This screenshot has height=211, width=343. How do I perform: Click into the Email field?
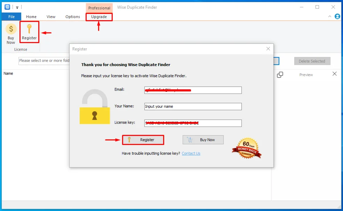click(193, 90)
